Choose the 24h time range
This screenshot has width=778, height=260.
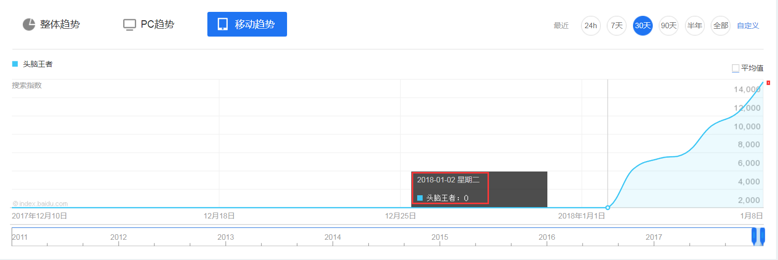coord(591,26)
